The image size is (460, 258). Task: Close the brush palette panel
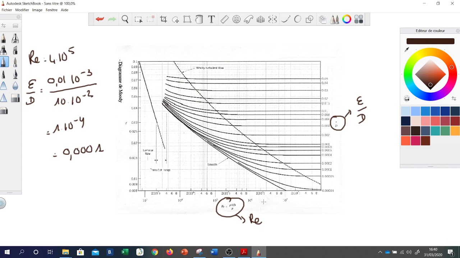click(18, 17)
